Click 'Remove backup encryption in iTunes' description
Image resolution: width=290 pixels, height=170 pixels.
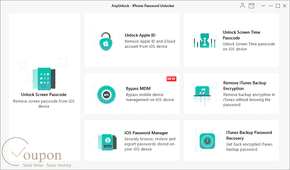249,99
